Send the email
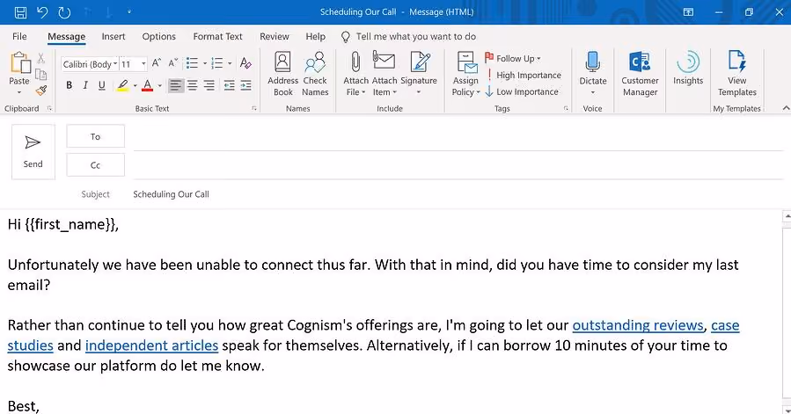This screenshot has height=414, width=791. click(33, 152)
